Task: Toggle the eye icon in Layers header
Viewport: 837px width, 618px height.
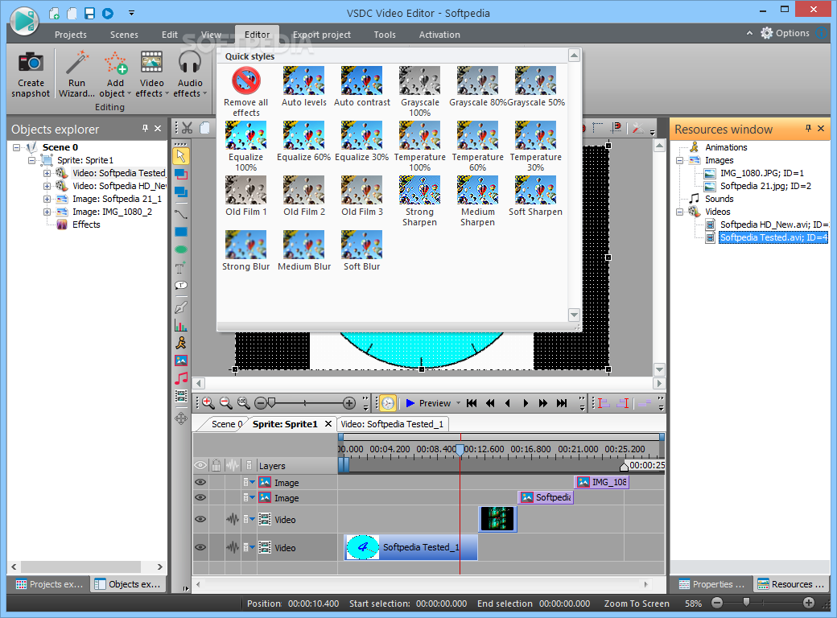Action: [x=200, y=465]
